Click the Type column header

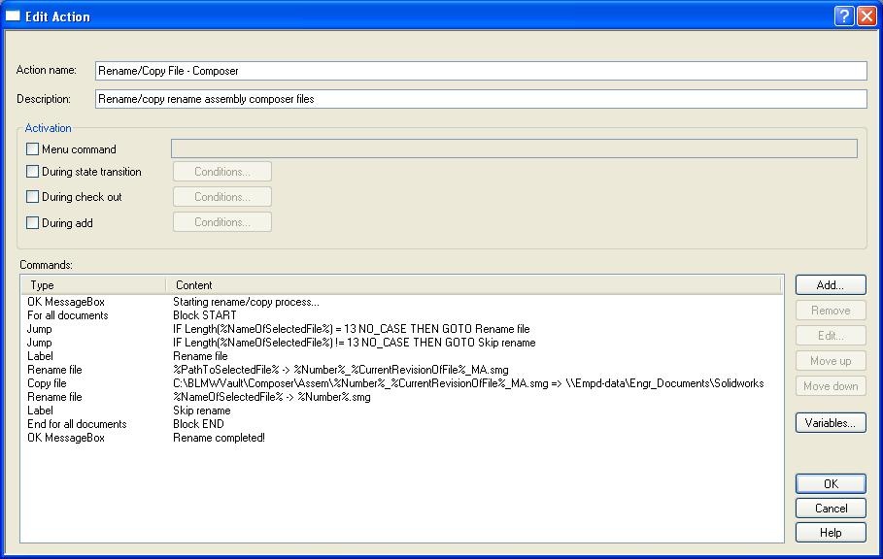94,285
